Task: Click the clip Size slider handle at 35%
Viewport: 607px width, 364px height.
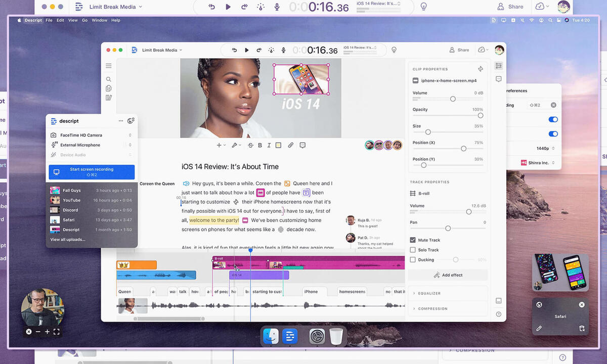Action: click(x=428, y=132)
